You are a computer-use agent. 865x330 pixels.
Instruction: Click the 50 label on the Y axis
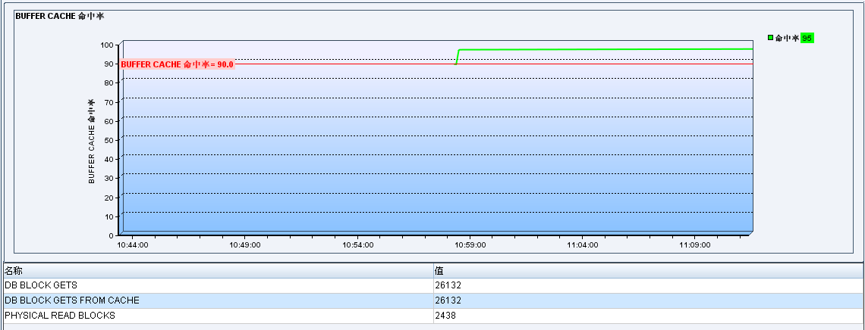click(109, 140)
